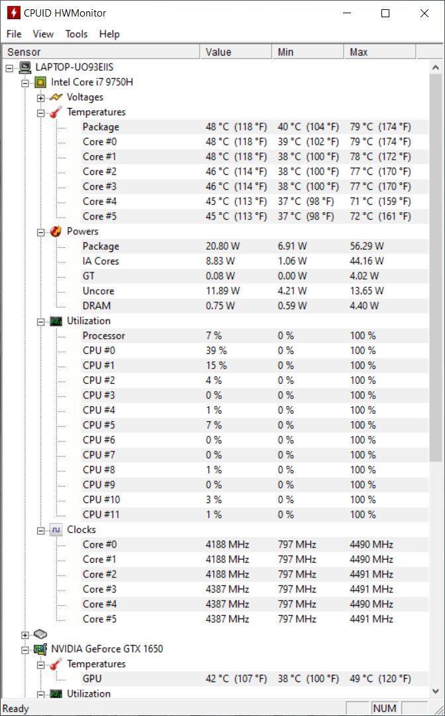Image resolution: width=445 pixels, height=716 pixels.
Task: Click the laptop computer icon for LAPTOP-UO93EIIS
Action: coord(26,67)
